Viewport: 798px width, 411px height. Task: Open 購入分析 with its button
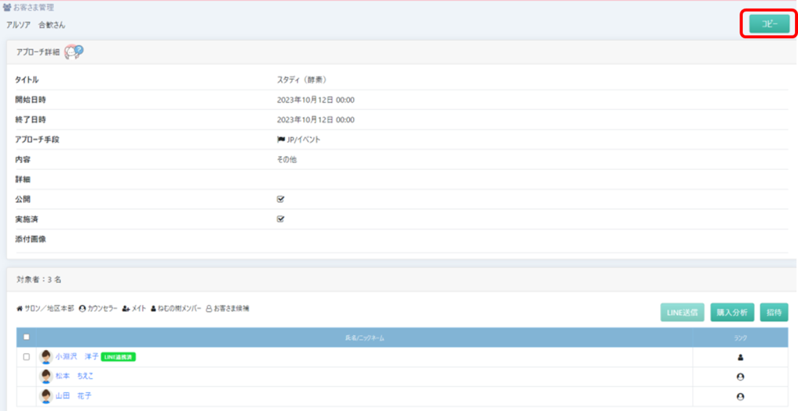732,312
